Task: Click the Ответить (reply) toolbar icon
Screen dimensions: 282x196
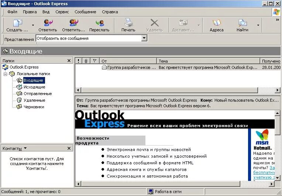Action: 48,22
